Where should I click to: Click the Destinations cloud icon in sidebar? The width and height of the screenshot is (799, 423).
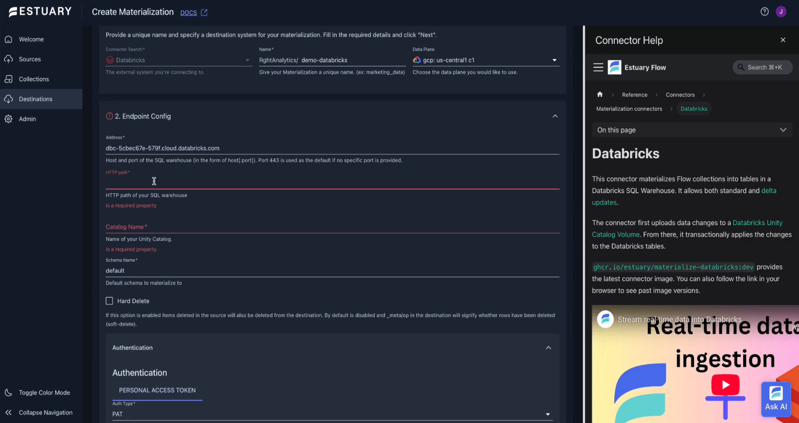[8, 99]
